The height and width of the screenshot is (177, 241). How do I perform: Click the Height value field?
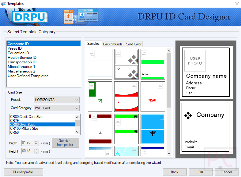coord(28,151)
